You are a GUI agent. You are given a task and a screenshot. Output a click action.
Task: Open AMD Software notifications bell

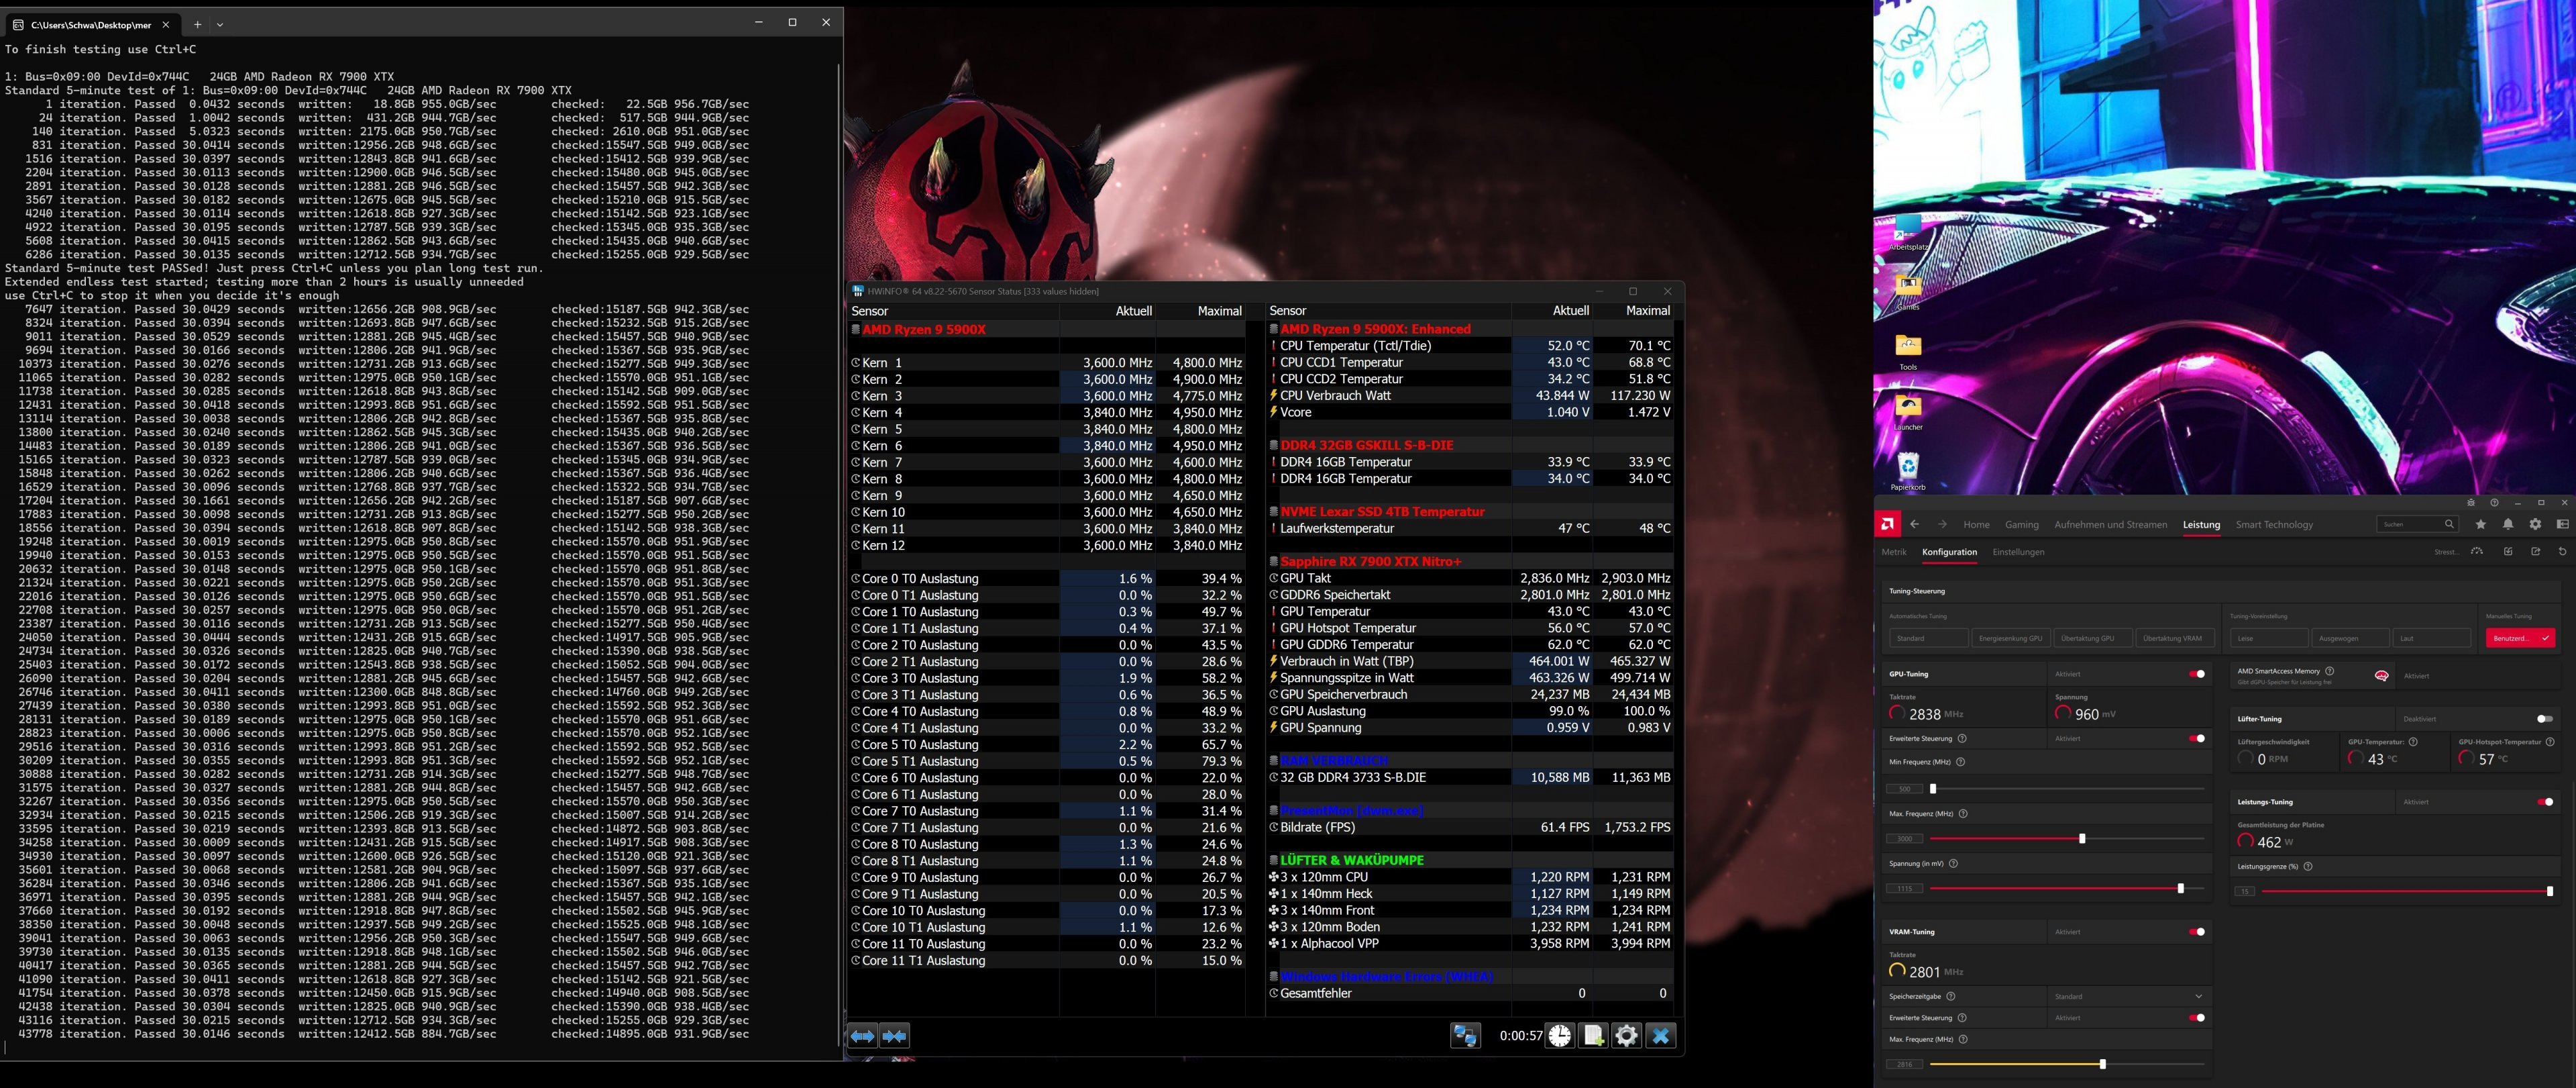click(x=2508, y=524)
